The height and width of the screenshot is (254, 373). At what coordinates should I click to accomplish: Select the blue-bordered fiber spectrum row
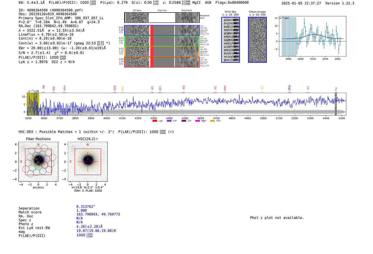click(162, 30)
